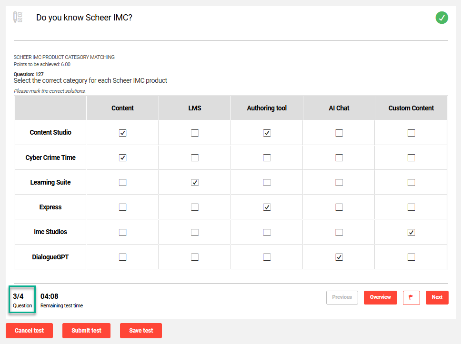The image size is (461, 344).
Task: Check AI Chat for Cyber Crime Time
Action: 339,158
